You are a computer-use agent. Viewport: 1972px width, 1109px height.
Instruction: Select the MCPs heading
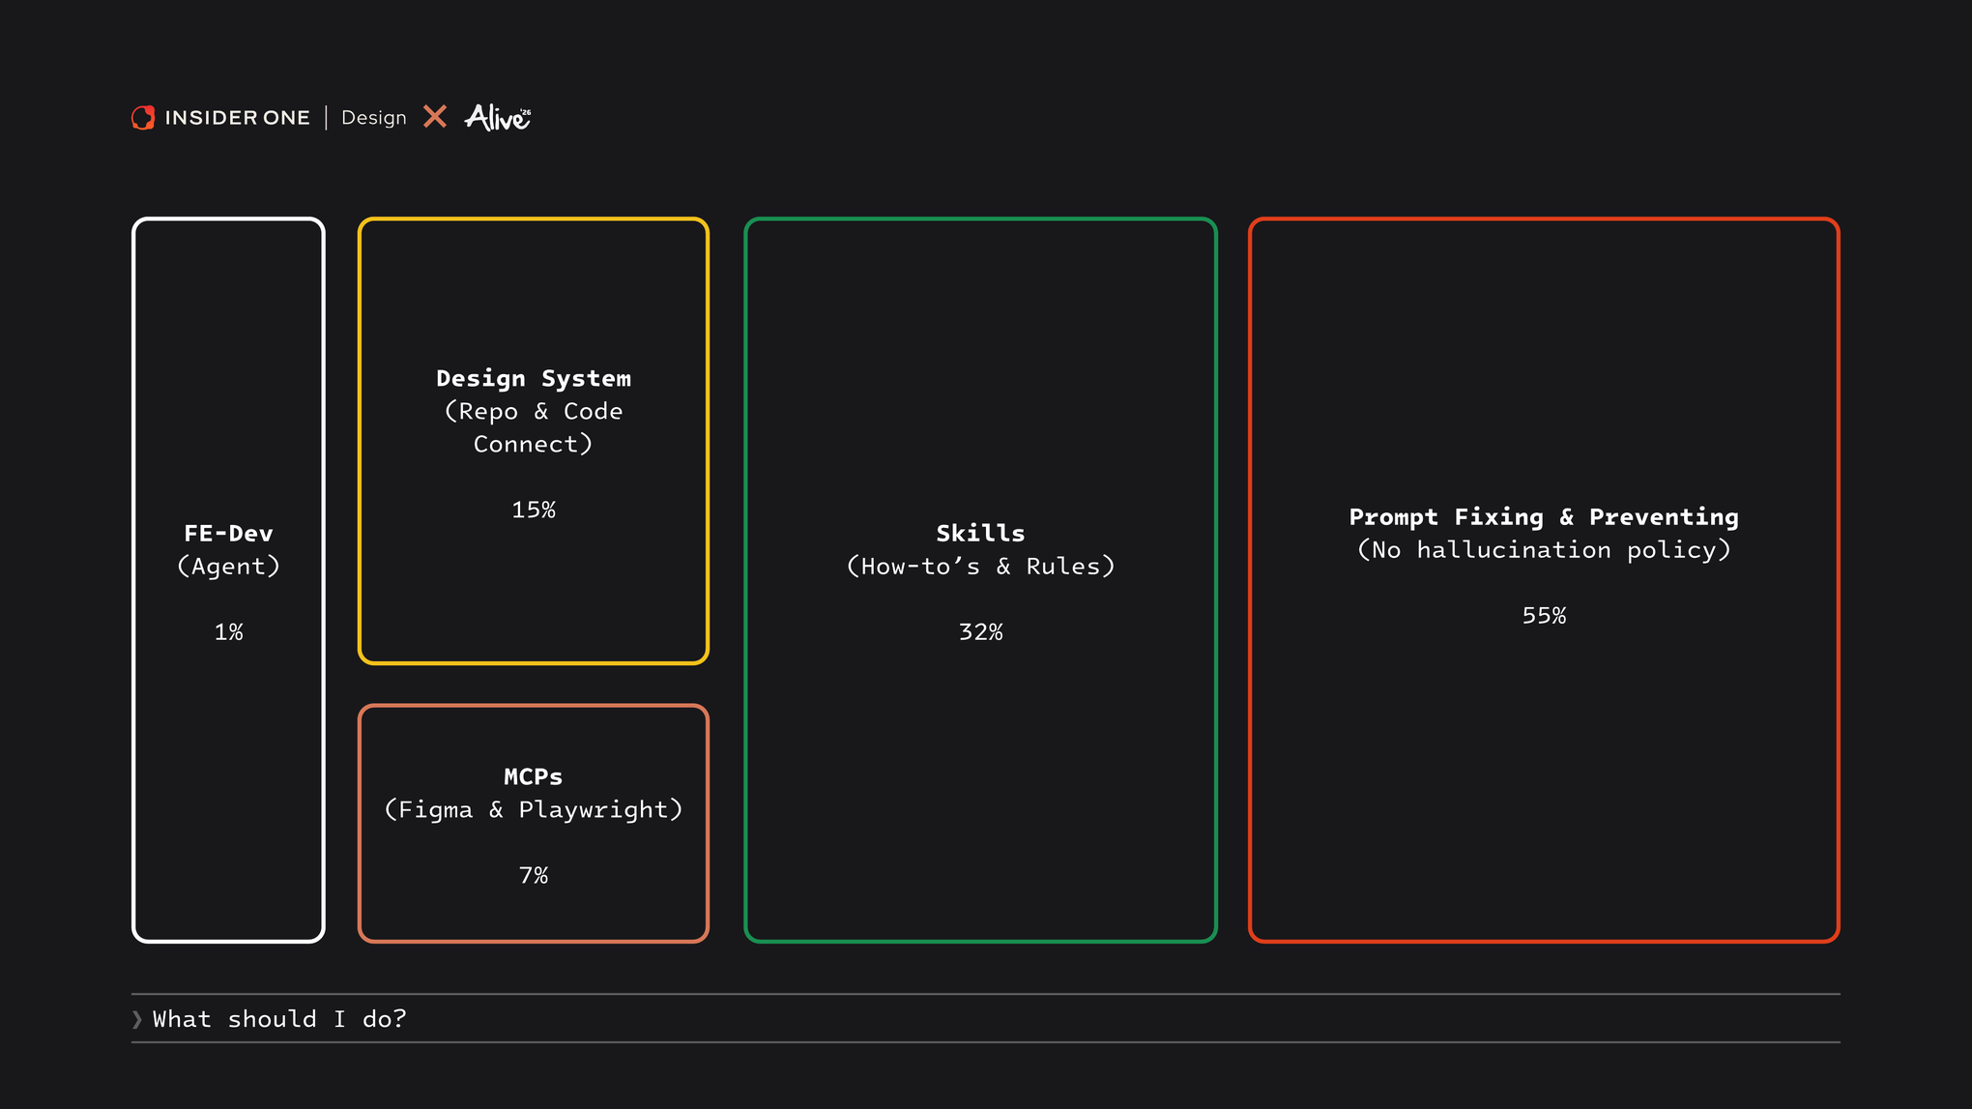pos(534,776)
